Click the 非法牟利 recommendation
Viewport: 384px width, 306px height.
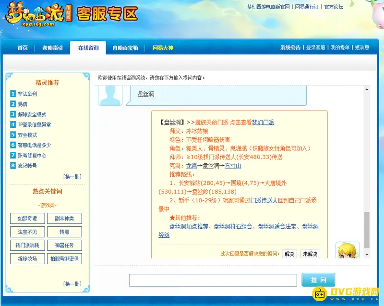27,94
